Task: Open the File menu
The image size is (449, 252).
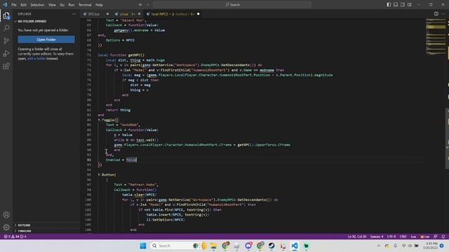Action: 14,5
